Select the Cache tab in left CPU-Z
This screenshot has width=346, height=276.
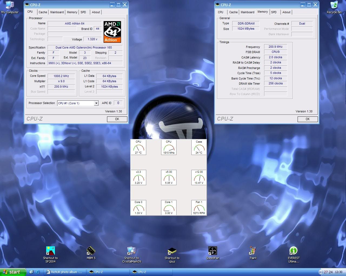[x=43, y=12]
